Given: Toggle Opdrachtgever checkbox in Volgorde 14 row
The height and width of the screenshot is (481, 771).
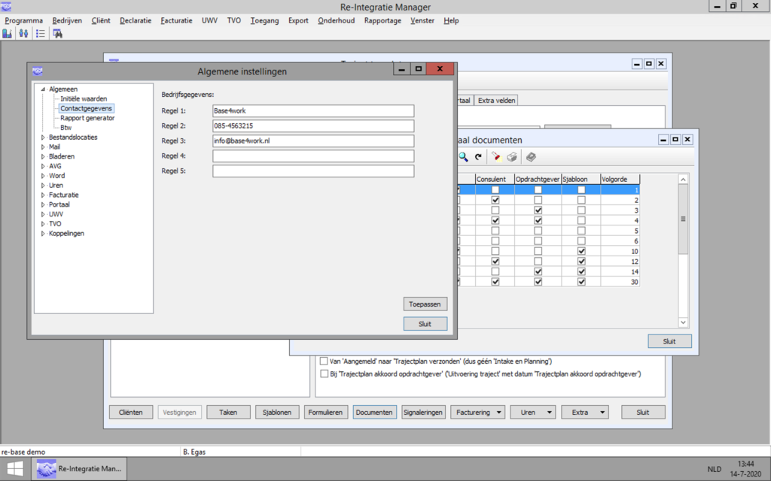Looking at the screenshot, I should pos(538,272).
